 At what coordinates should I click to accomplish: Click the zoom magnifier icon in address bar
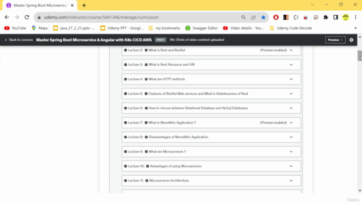[243, 18]
